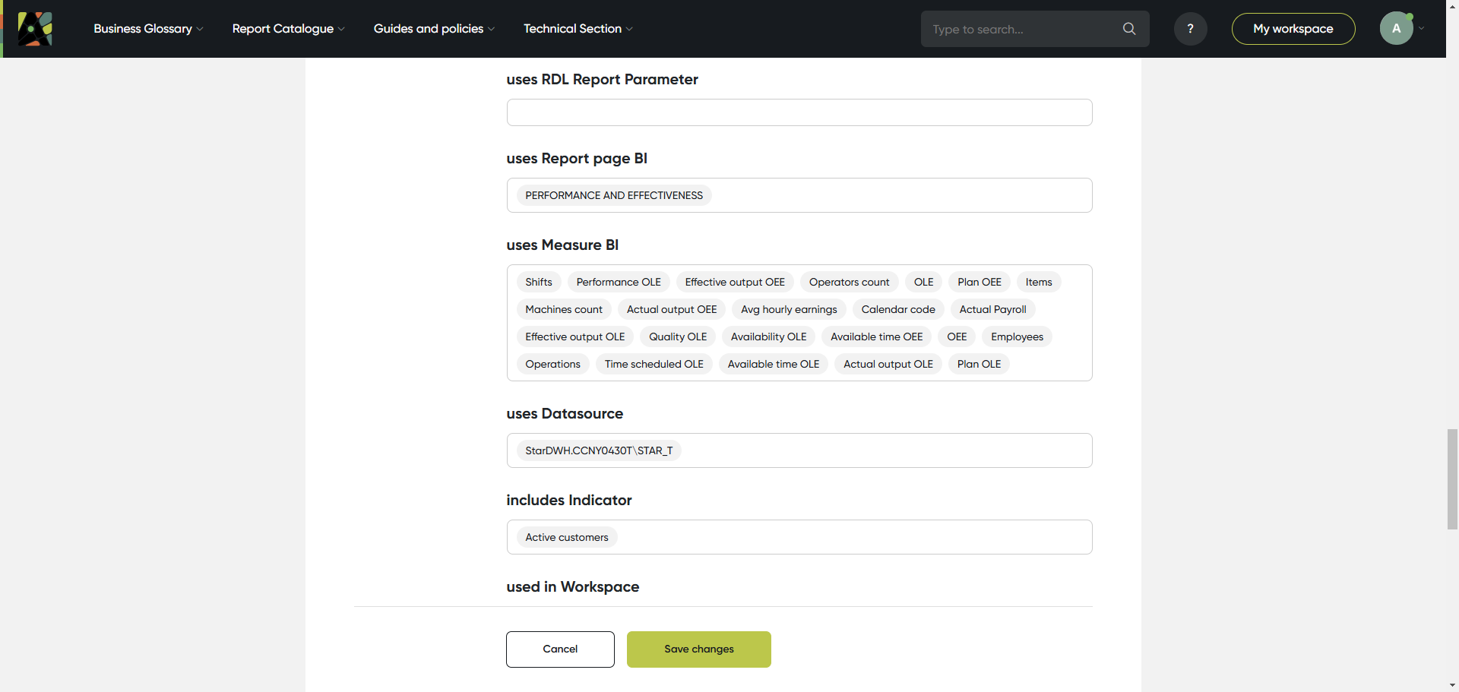
Task: Expand the Report Catalogue dropdown
Action: pyautogui.click(x=288, y=29)
